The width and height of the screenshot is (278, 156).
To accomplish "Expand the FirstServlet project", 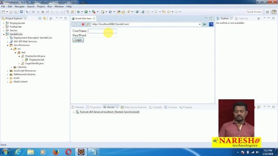I will (x=3, y=27).
